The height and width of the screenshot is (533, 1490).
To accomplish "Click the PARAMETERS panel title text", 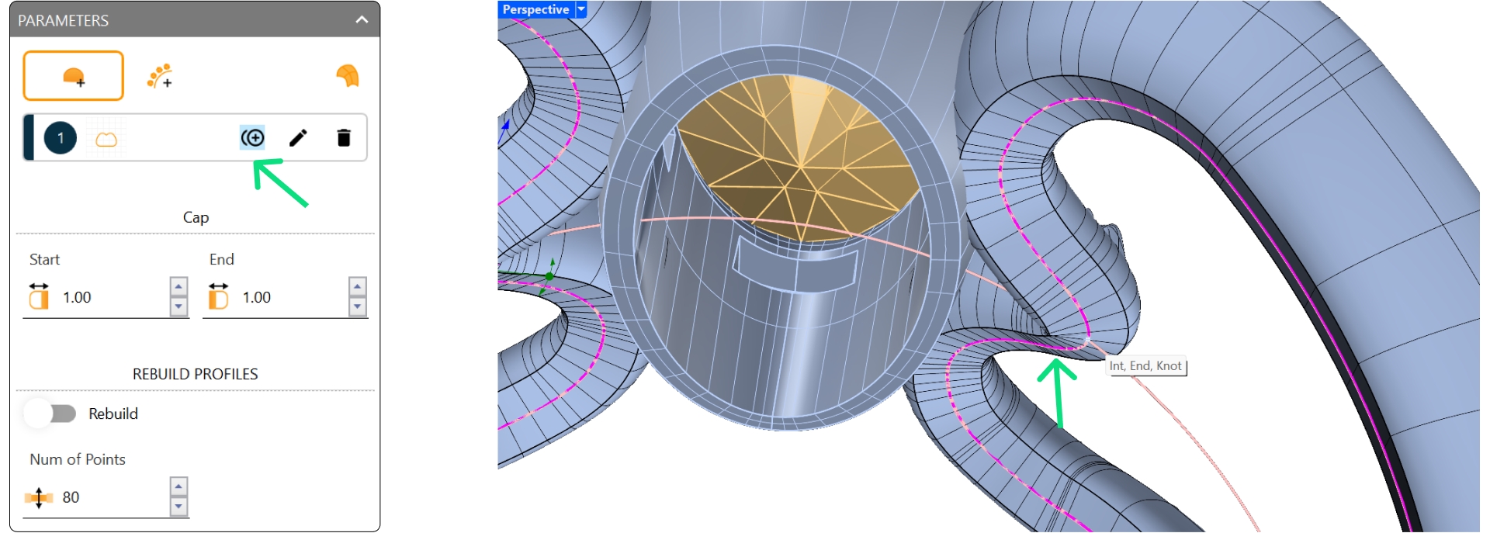I will click(64, 21).
